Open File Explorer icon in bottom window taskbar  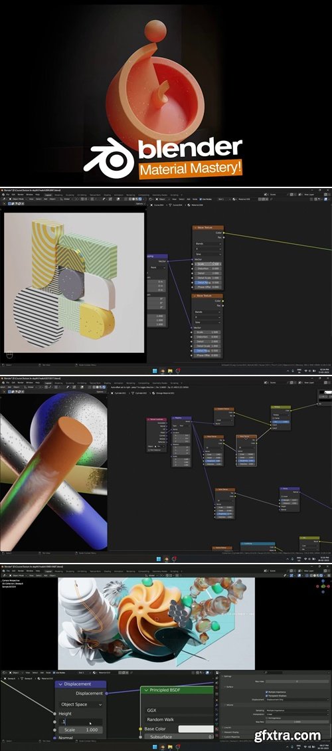click(x=170, y=747)
